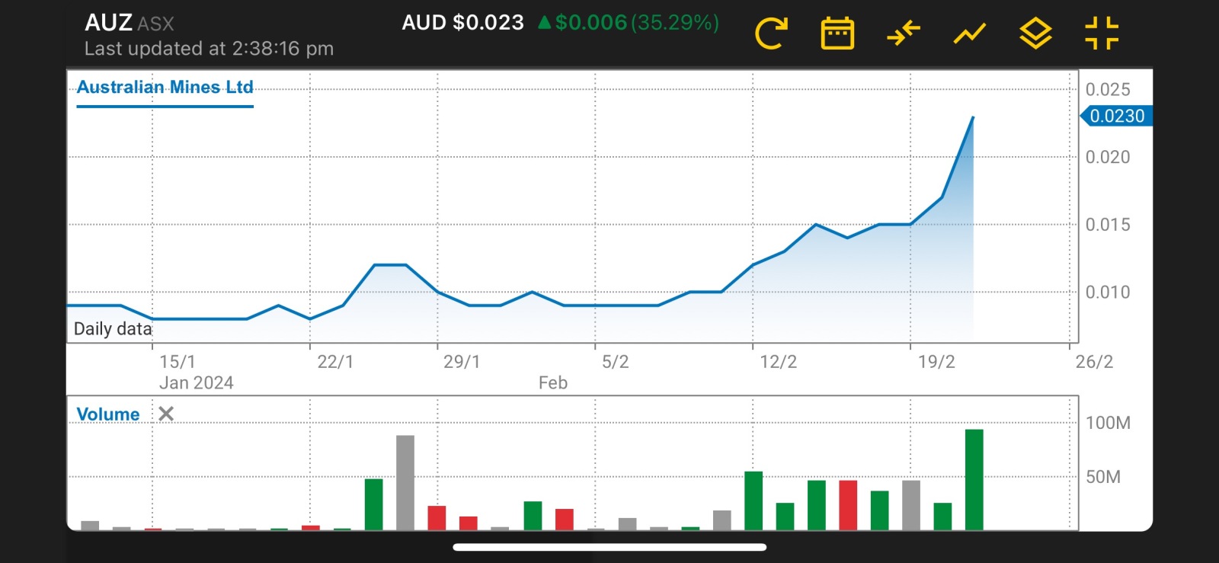Tap the 0.020 price axis label
1219x563 pixels.
point(1108,157)
